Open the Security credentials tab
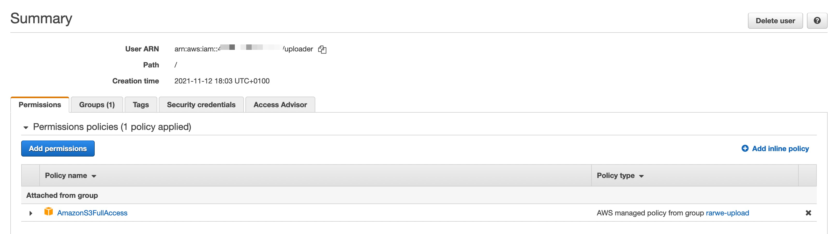Viewport: 839px width, 234px height. coord(201,105)
